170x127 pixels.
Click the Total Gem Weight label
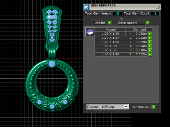[x=98, y=13]
